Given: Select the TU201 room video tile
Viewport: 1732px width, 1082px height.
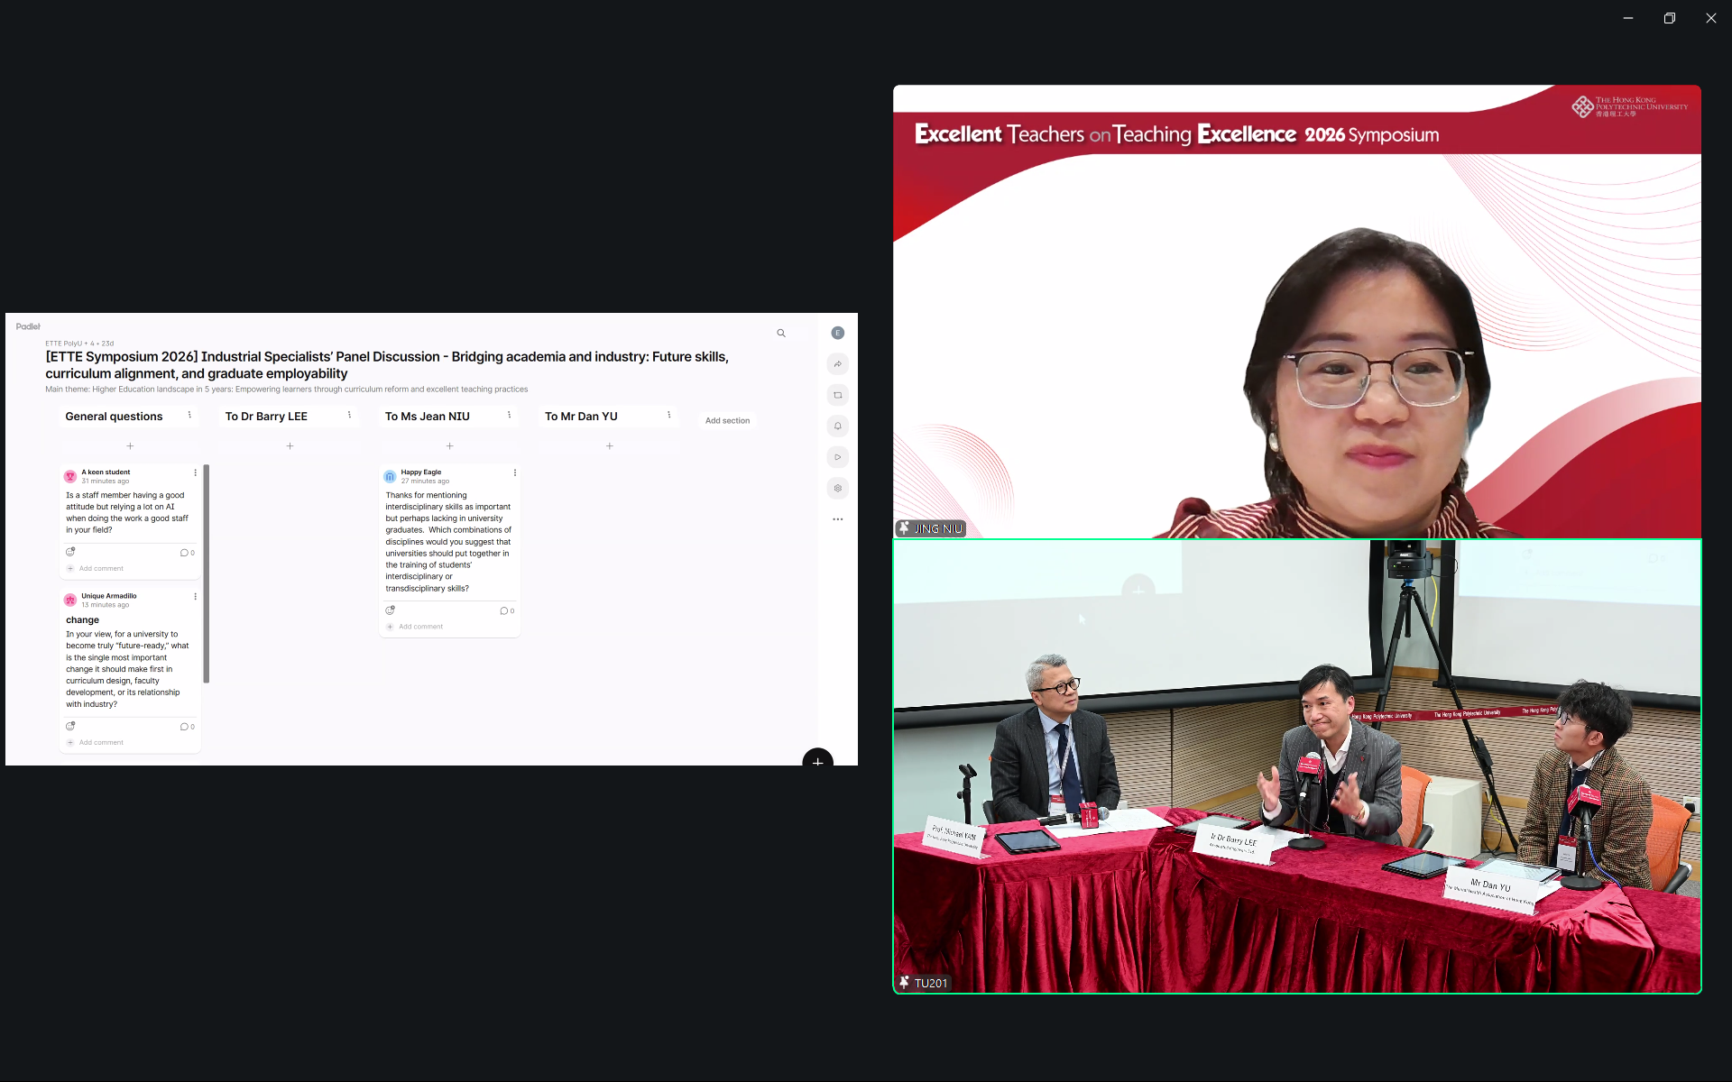Looking at the screenshot, I should tap(1296, 766).
